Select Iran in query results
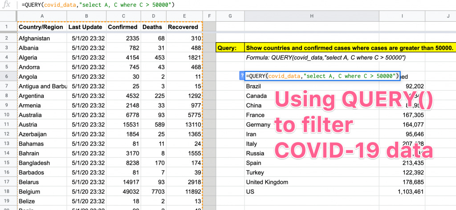This screenshot has width=456, height=210. tap(312, 134)
